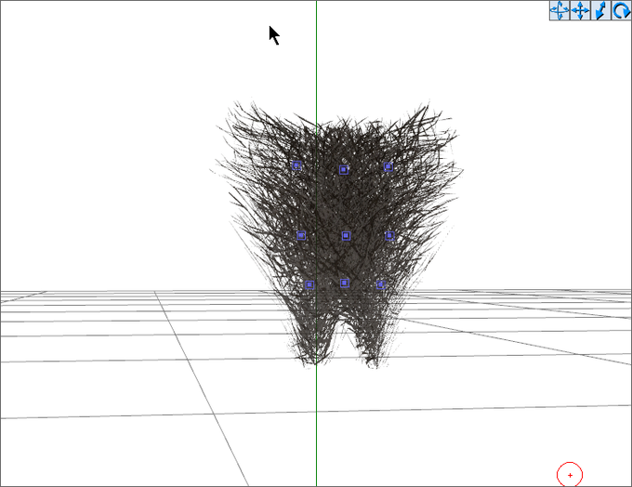Select the top-center hair control point
The image size is (632, 487).
coord(343,170)
